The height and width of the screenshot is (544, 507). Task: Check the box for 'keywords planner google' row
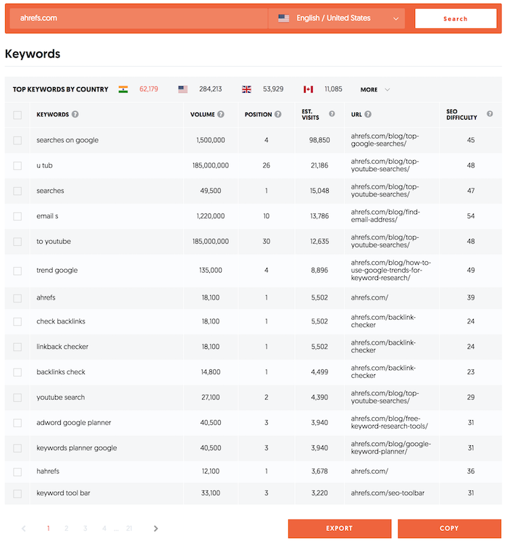pos(17,448)
